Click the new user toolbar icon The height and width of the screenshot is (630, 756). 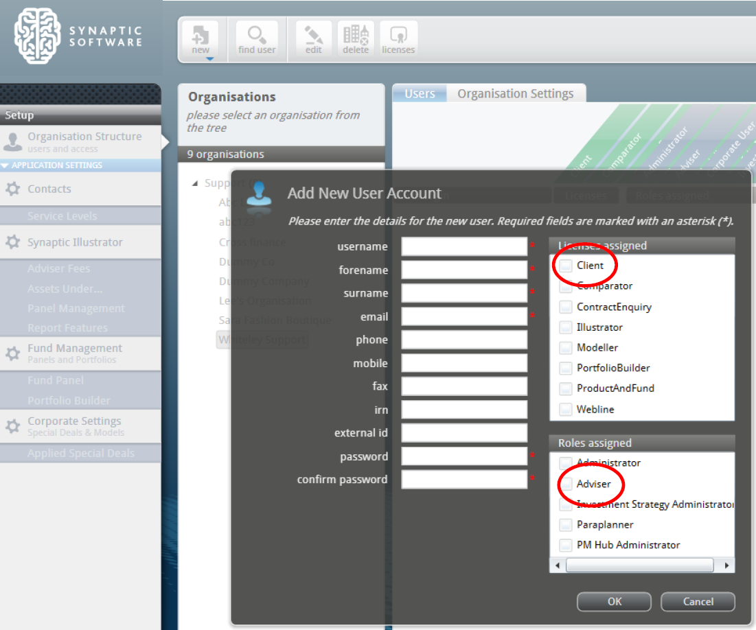click(x=200, y=38)
